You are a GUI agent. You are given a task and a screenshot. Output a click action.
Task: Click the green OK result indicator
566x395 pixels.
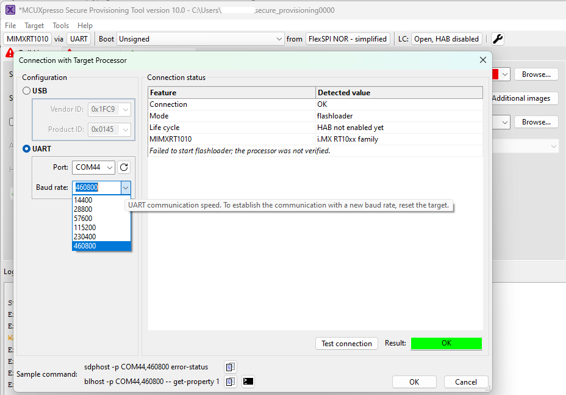coord(446,343)
